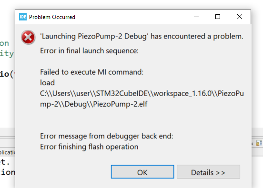
Task: Click the 'Failed to execute MI command' line
Action: [92, 72]
